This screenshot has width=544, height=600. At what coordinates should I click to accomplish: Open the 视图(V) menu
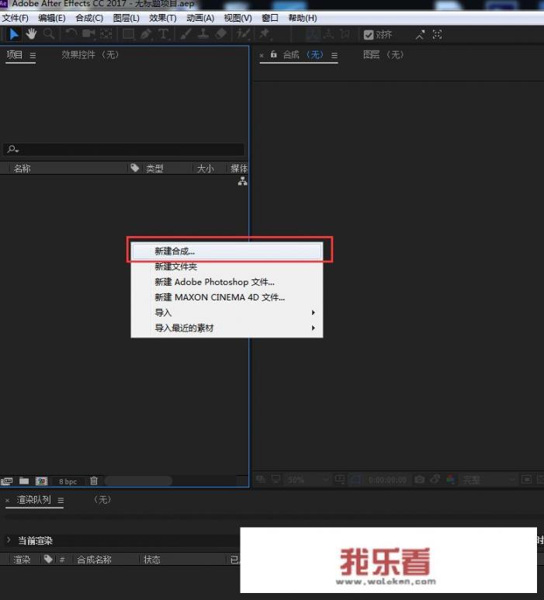tap(237, 18)
